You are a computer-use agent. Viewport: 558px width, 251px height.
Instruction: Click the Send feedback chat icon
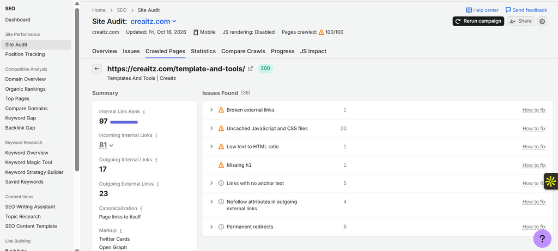tap(508, 10)
